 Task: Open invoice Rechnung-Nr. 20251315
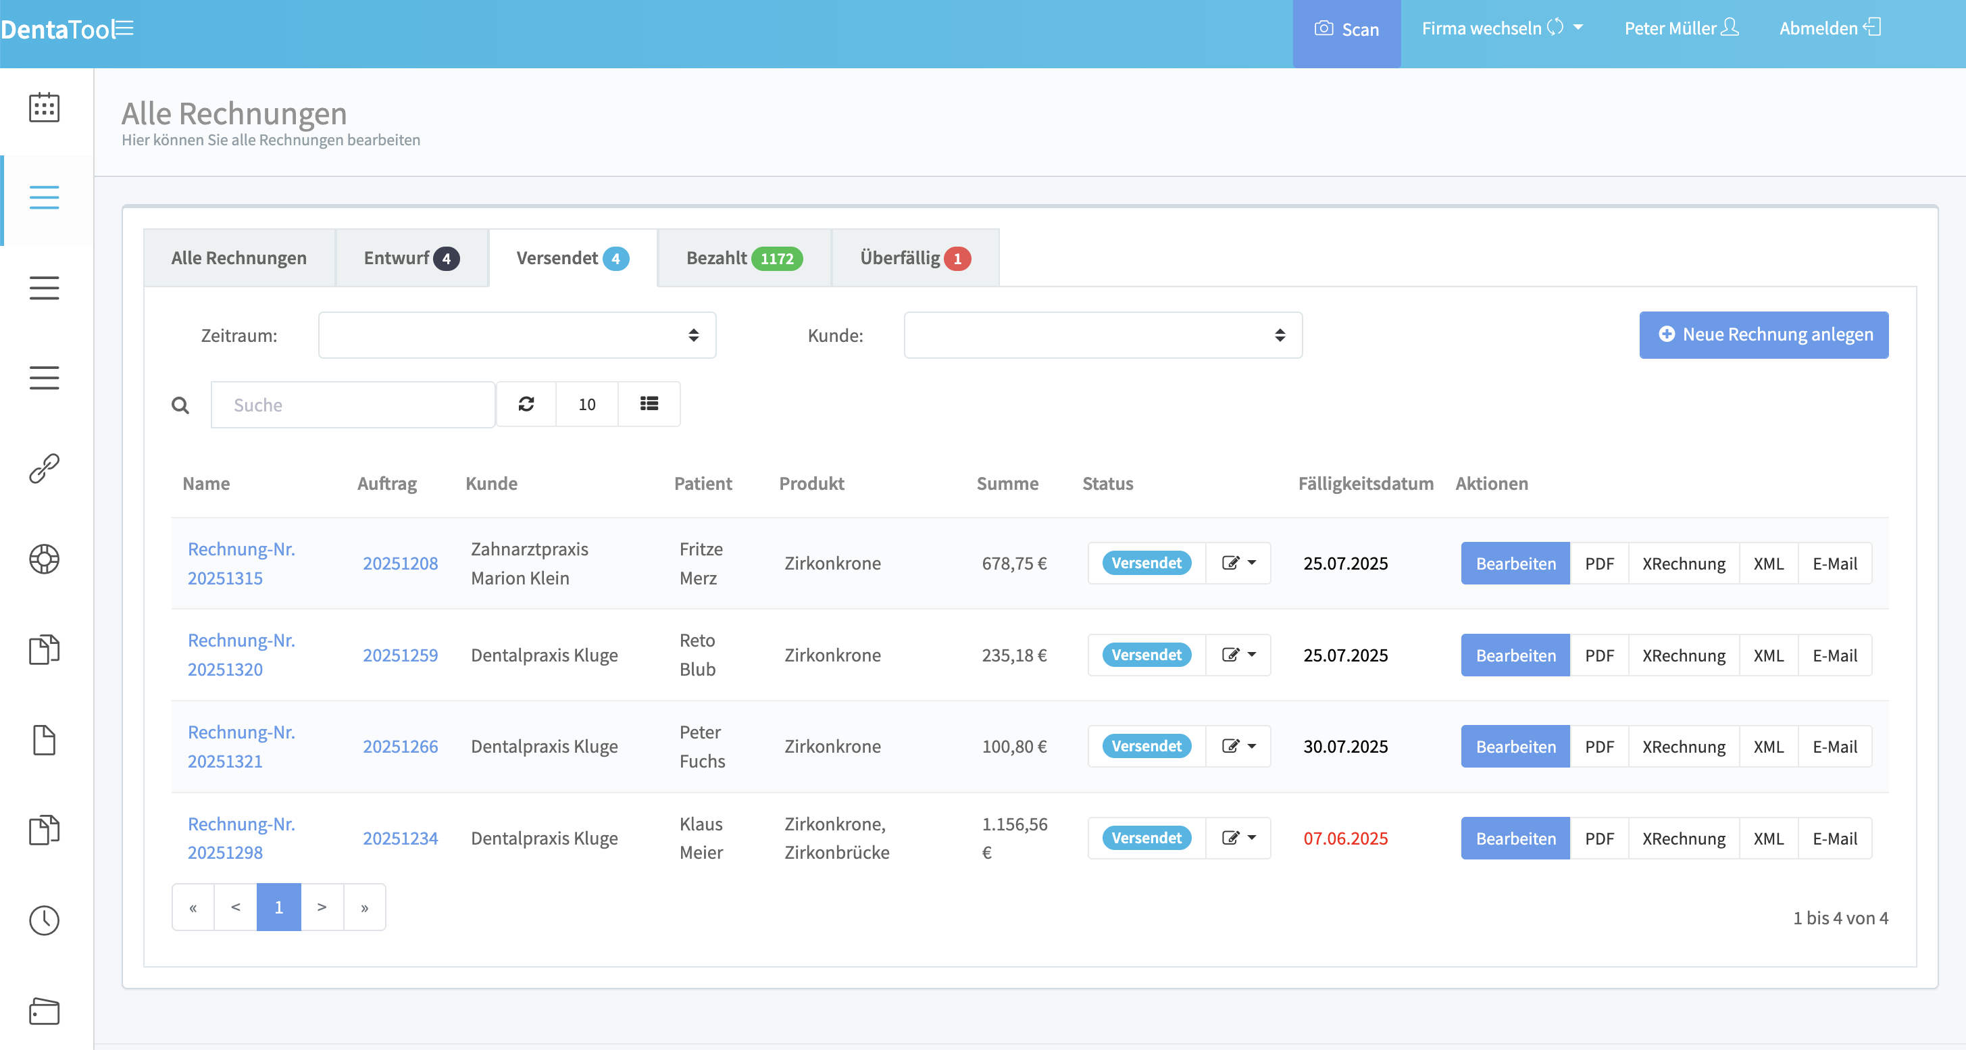pyautogui.click(x=241, y=563)
